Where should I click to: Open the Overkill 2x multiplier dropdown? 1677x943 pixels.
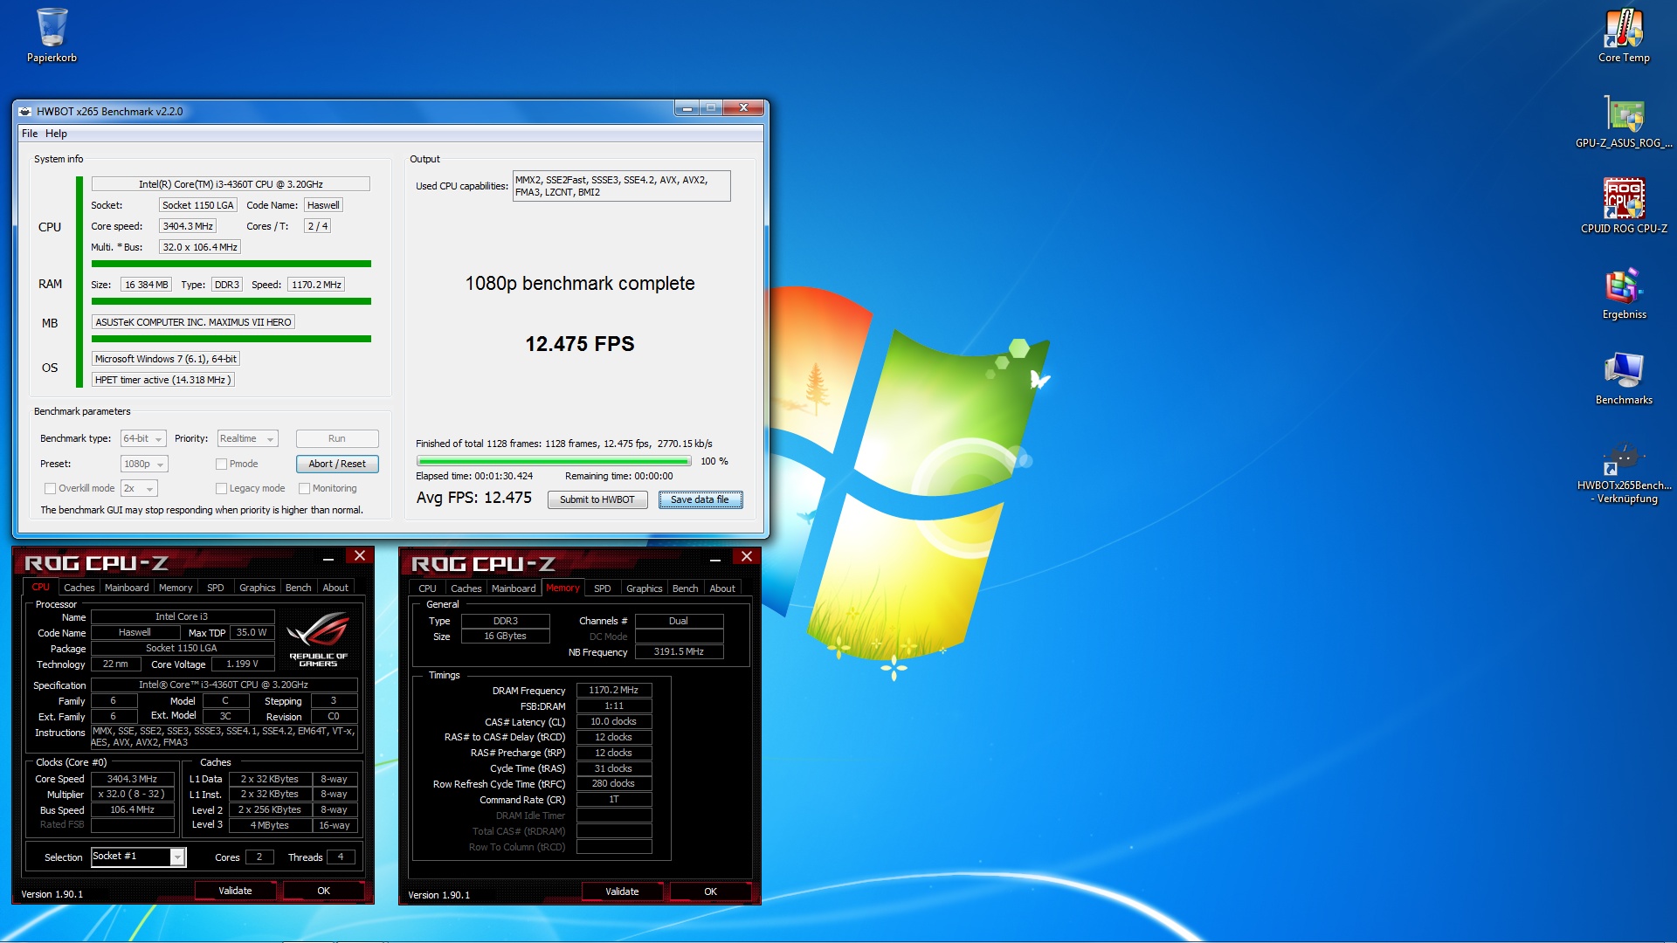(139, 488)
